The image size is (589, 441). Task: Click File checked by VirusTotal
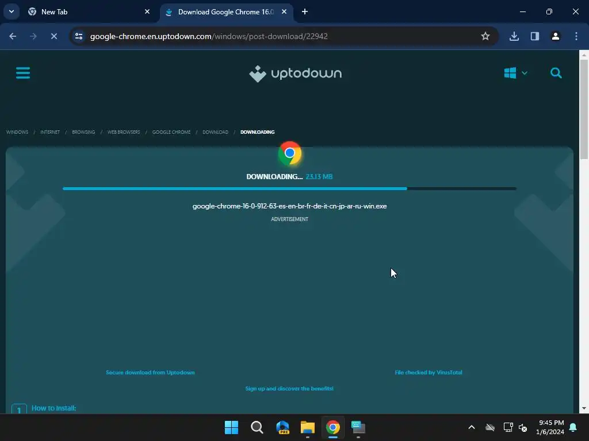coord(428,372)
